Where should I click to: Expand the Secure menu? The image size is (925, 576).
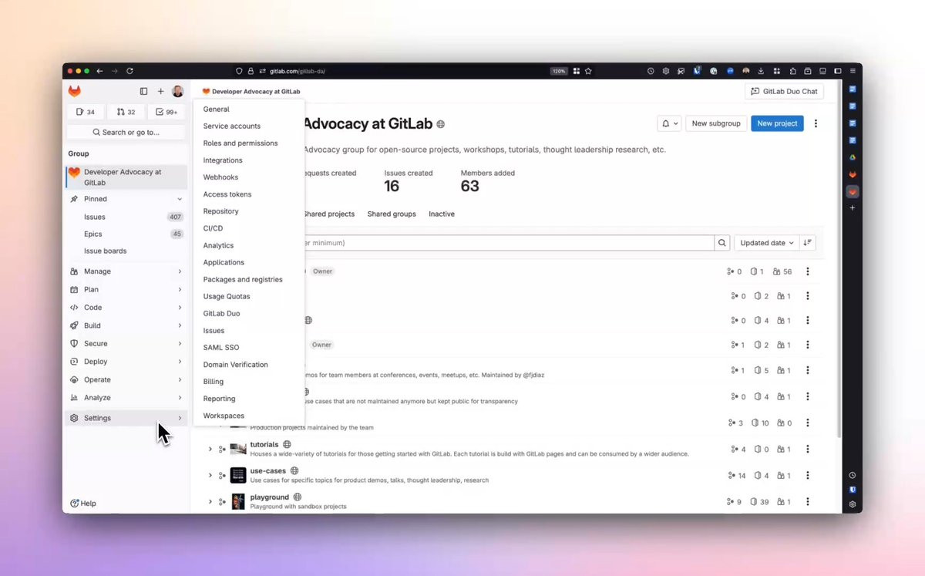click(126, 343)
